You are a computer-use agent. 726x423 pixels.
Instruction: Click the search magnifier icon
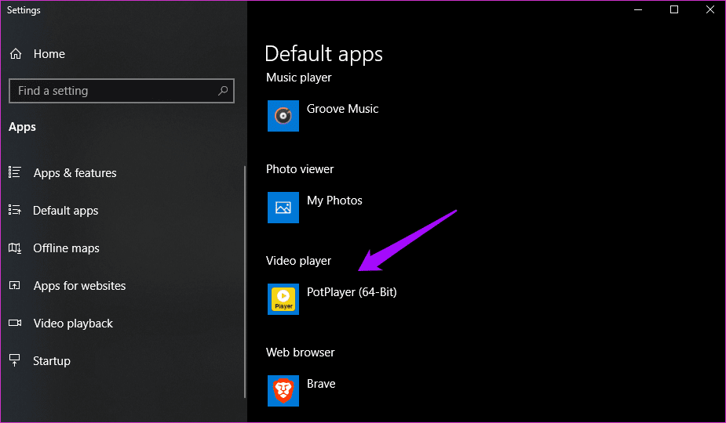click(223, 91)
